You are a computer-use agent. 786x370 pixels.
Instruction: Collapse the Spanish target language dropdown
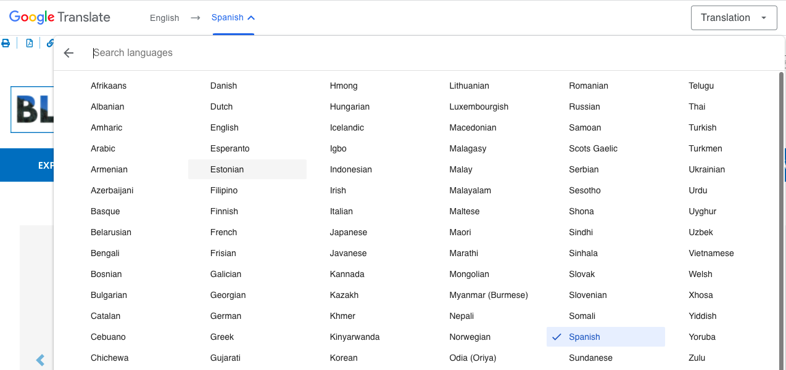point(233,18)
